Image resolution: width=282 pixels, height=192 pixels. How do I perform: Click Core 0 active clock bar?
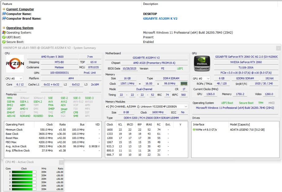coord(24,172)
